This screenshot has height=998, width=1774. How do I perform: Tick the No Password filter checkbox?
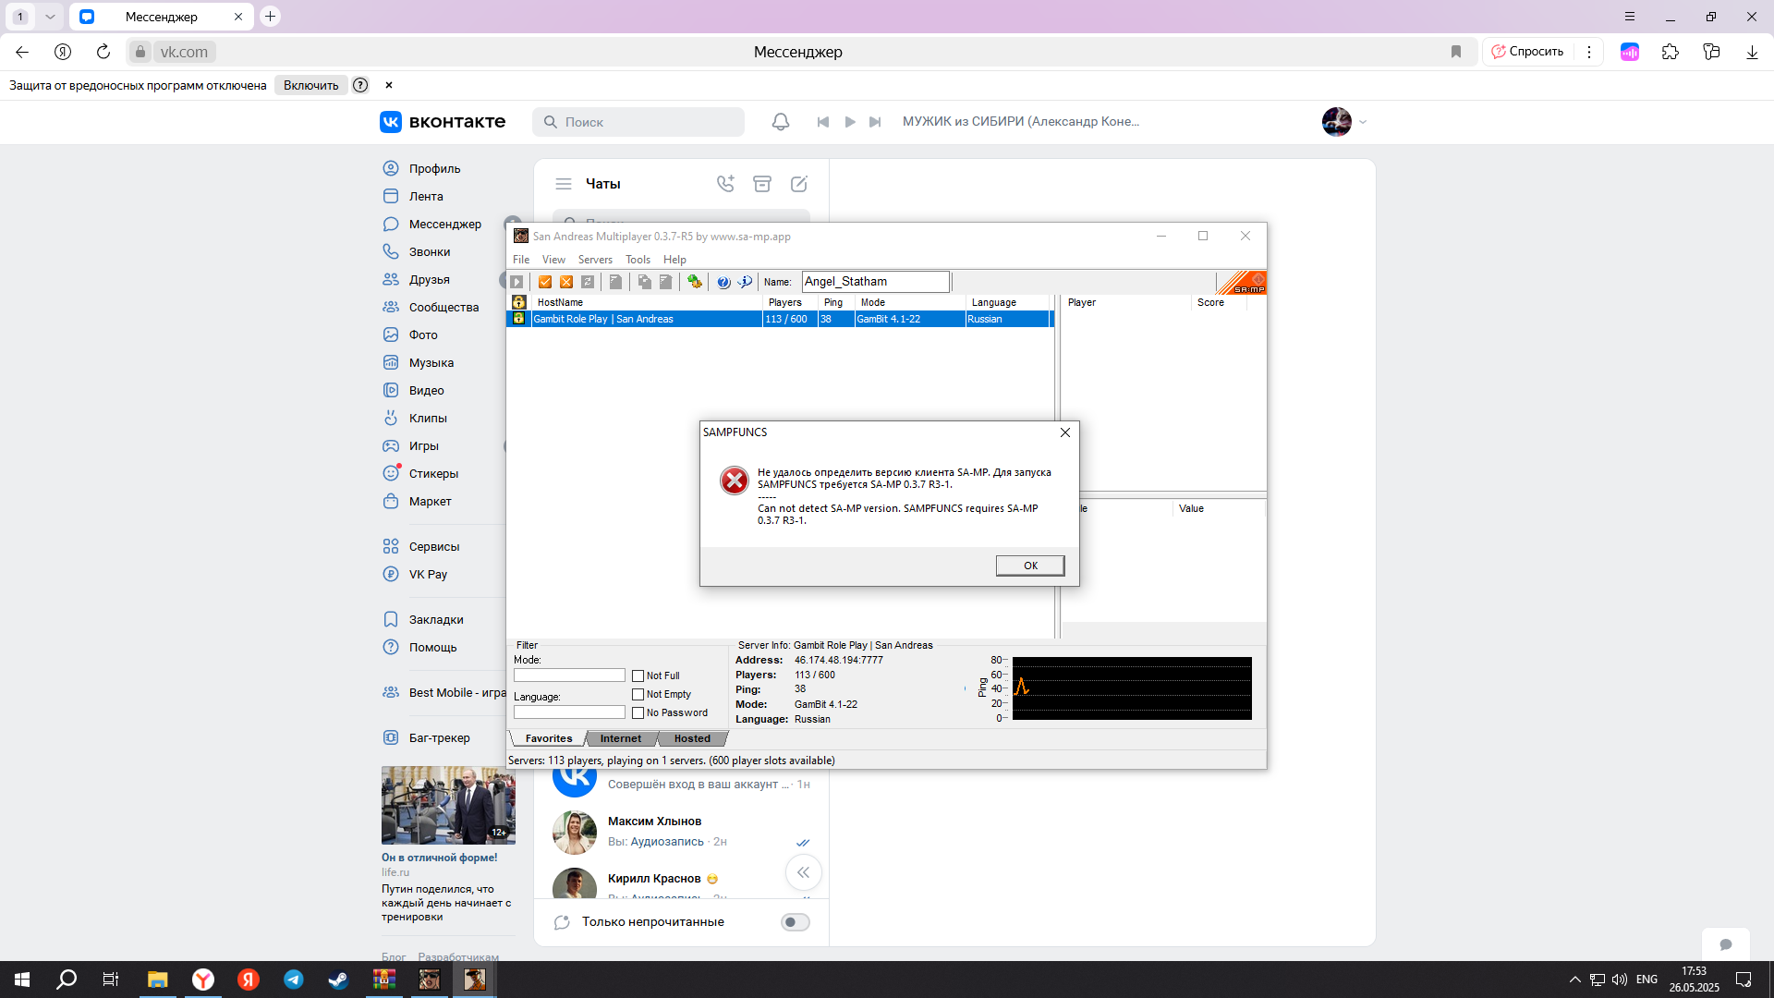[x=638, y=712]
